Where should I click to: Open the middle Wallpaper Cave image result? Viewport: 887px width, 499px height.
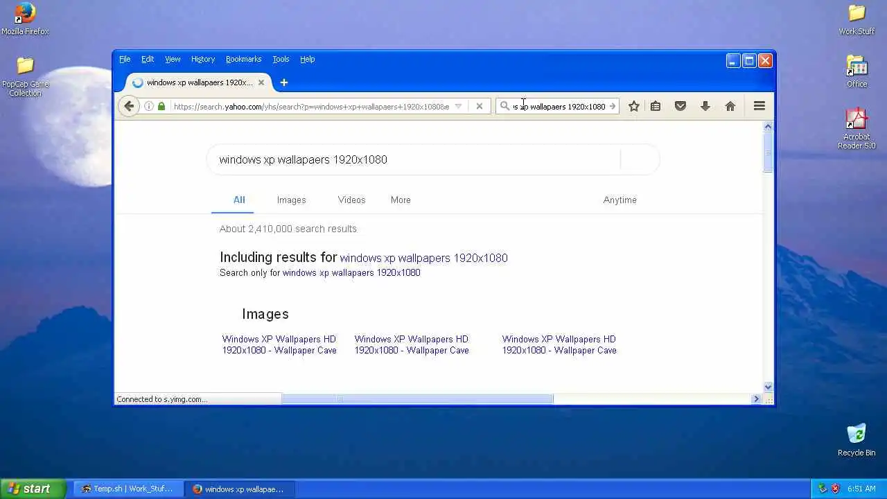(x=412, y=344)
